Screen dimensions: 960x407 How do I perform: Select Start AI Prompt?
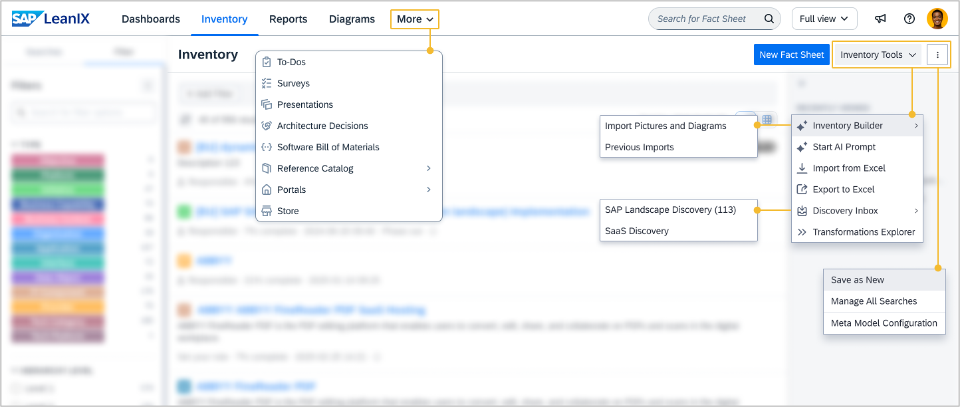point(857,147)
